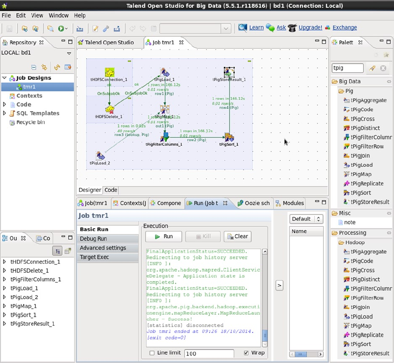Switch to the Code tab below canvas
This screenshot has width=394, height=363.
[111, 190]
